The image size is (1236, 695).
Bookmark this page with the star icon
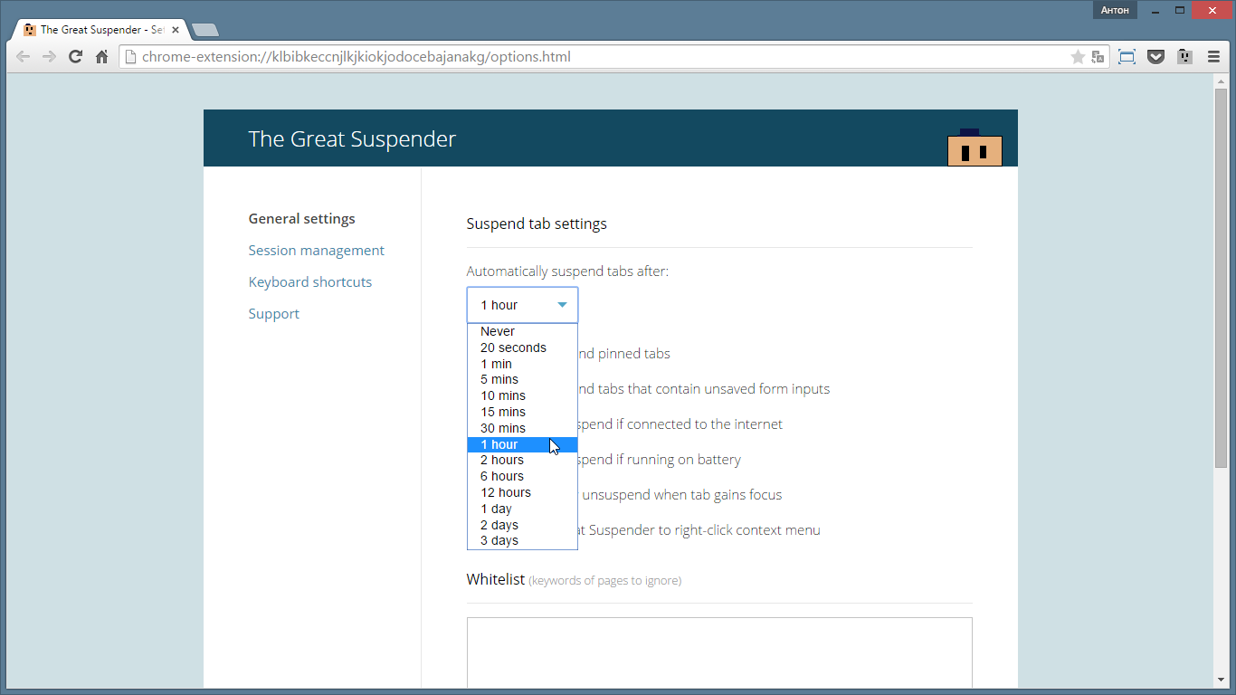pos(1078,57)
